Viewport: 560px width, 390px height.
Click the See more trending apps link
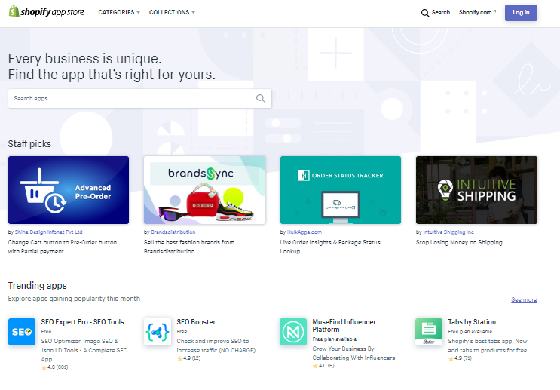click(524, 299)
